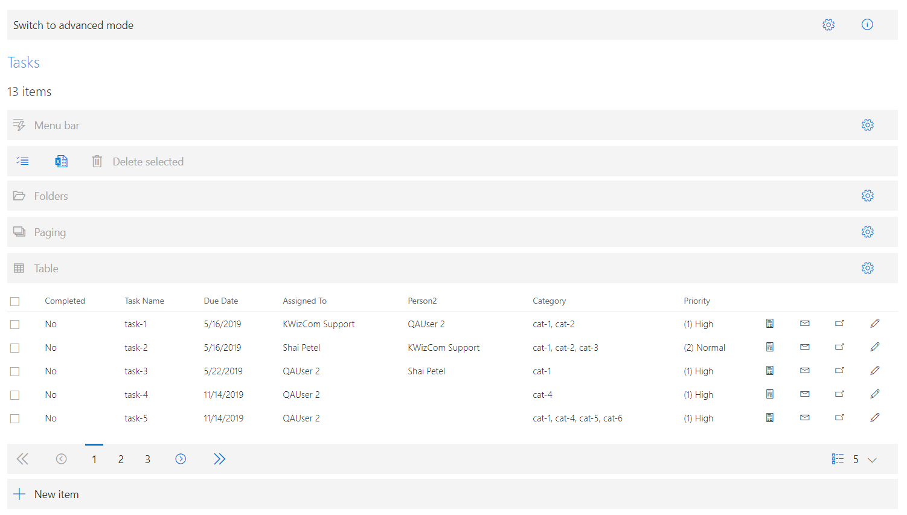Image resolution: width=907 pixels, height=515 pixels.
Task: Open task-5 in a new window icon
Action: click(x=839, y=417)
